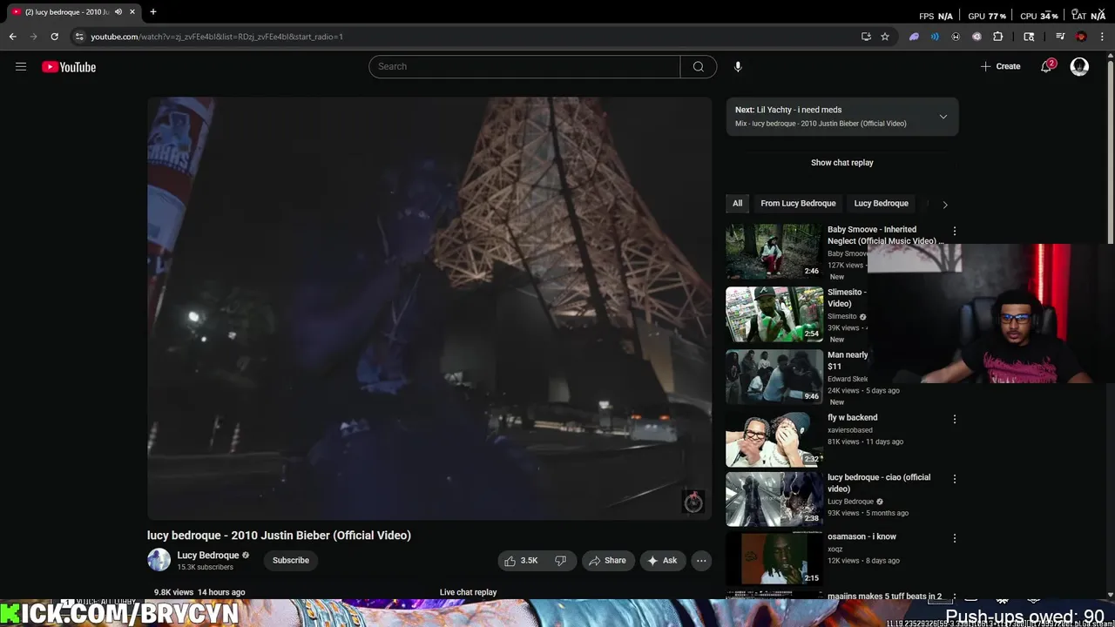Open the Chrome profile avatar
The height and width of the screenshot is (627, 1115).
point(1081,37)
